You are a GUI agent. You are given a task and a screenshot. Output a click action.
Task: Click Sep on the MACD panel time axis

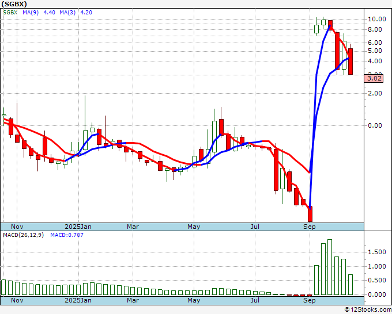[x=310, y=300]
